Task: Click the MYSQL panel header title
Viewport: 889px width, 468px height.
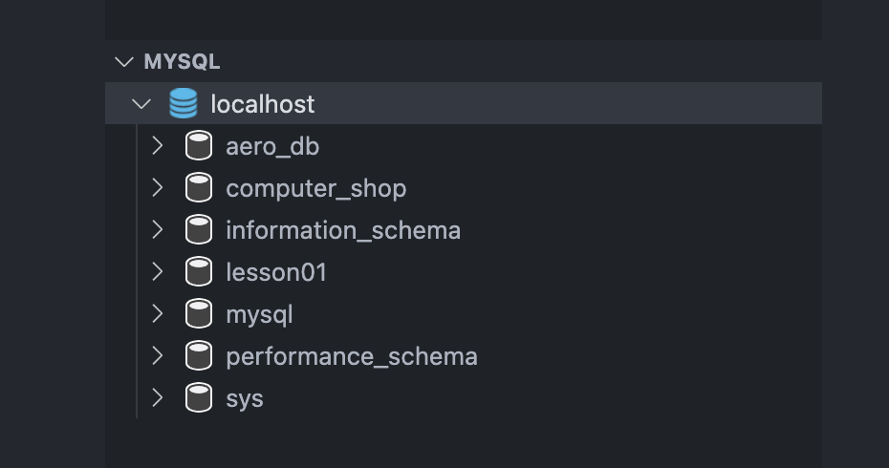Action: 182,62
